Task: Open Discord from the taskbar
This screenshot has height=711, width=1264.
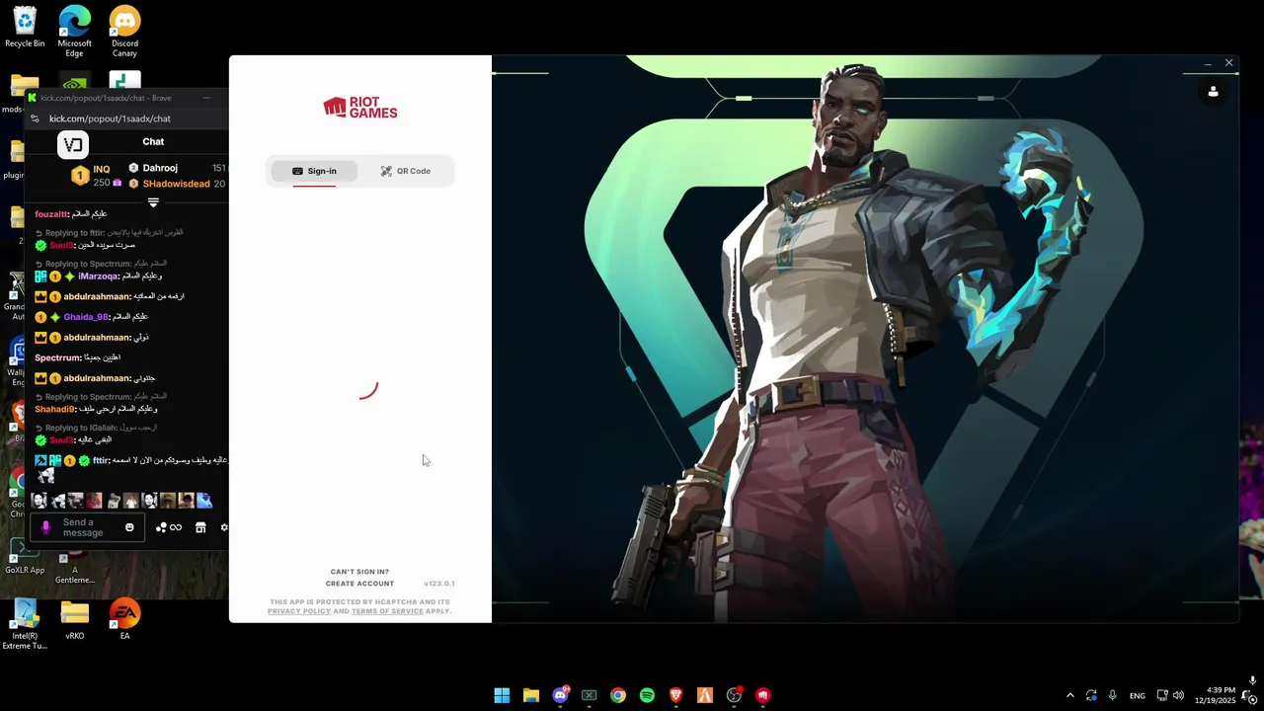Action: [560, 695]
